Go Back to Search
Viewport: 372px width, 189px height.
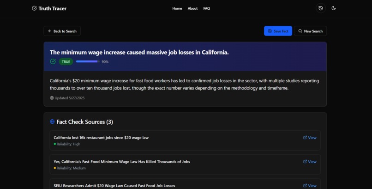[62, 31]
